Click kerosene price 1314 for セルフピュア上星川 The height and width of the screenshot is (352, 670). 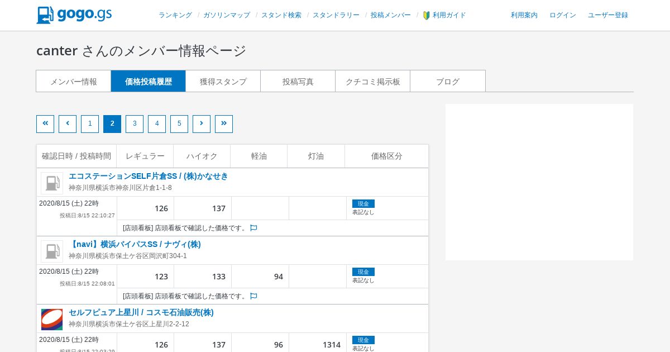332,345
